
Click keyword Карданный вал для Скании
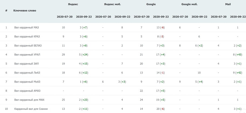(31, 109)
